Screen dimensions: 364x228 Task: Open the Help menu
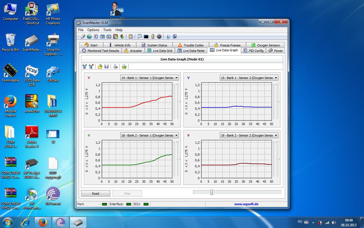[119, 30]
